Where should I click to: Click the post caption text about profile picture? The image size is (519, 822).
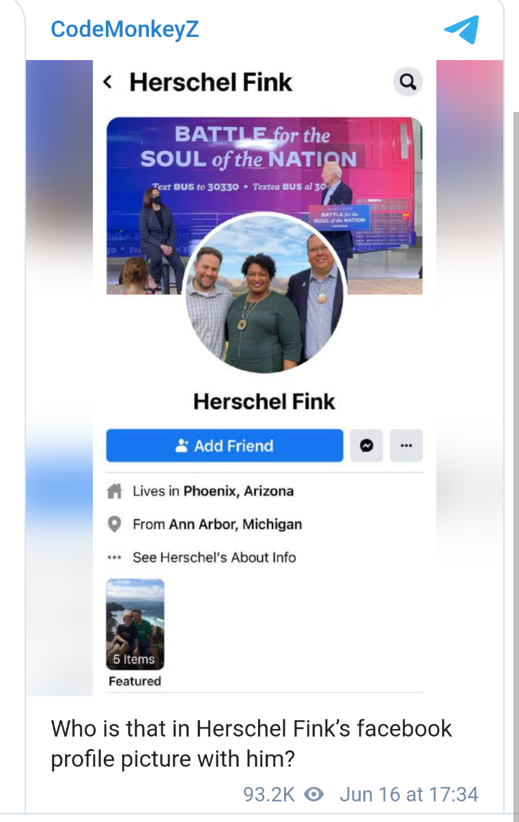coord(251,743)
